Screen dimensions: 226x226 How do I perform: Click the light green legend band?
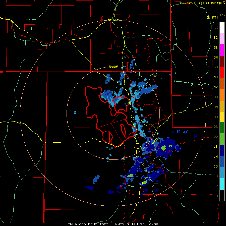[222, 139]
